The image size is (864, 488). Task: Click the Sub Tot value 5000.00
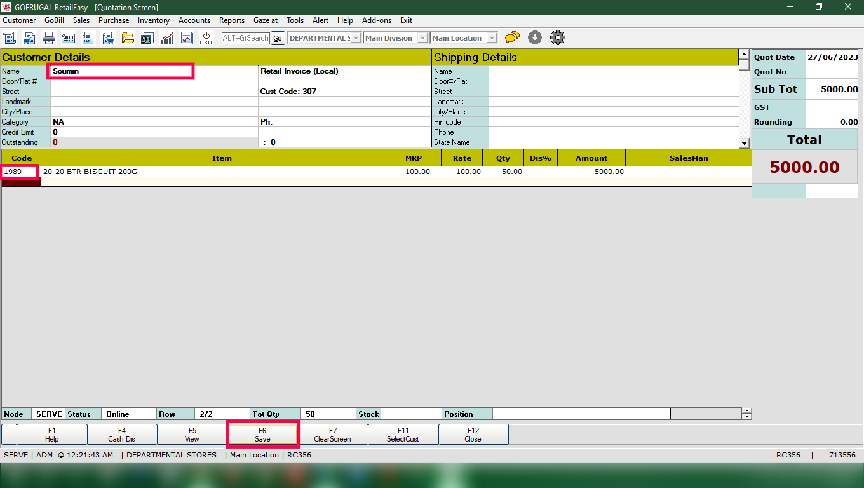point(832,89)
